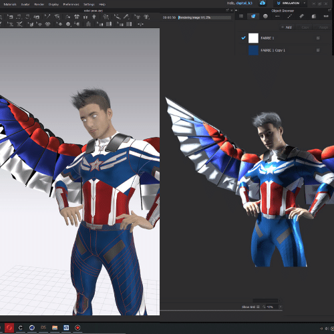Image resolution: width=334 pixels, height=334 pixels.
Task: Open the Help menu
Action: coord(102,4)
